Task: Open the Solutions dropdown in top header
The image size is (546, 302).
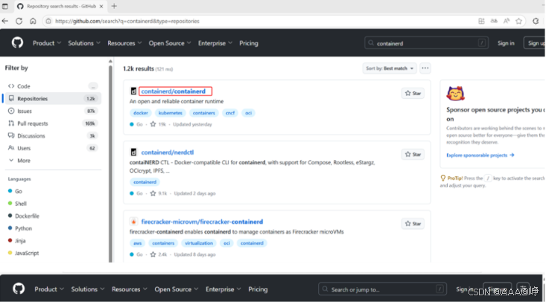Action: coord(84,43)
